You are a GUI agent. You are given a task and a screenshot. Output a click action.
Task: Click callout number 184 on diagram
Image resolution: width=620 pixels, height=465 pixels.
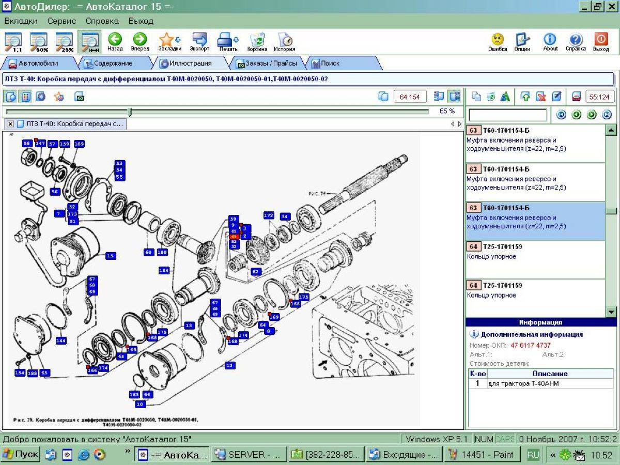click(x=164, y=270)
